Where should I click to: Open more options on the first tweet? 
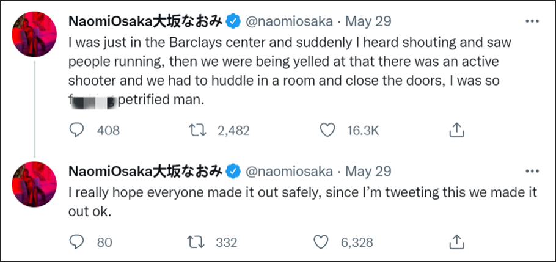click(x=532, y=21)
